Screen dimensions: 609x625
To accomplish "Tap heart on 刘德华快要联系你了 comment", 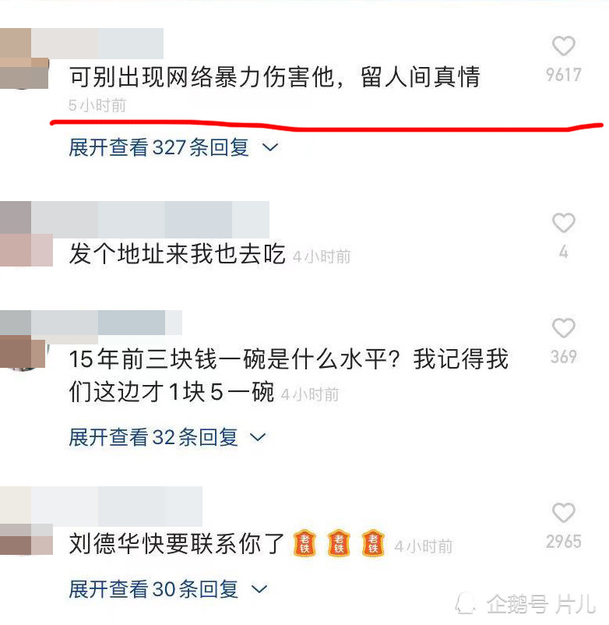I will pyautogui.click(x=564, y=512).
